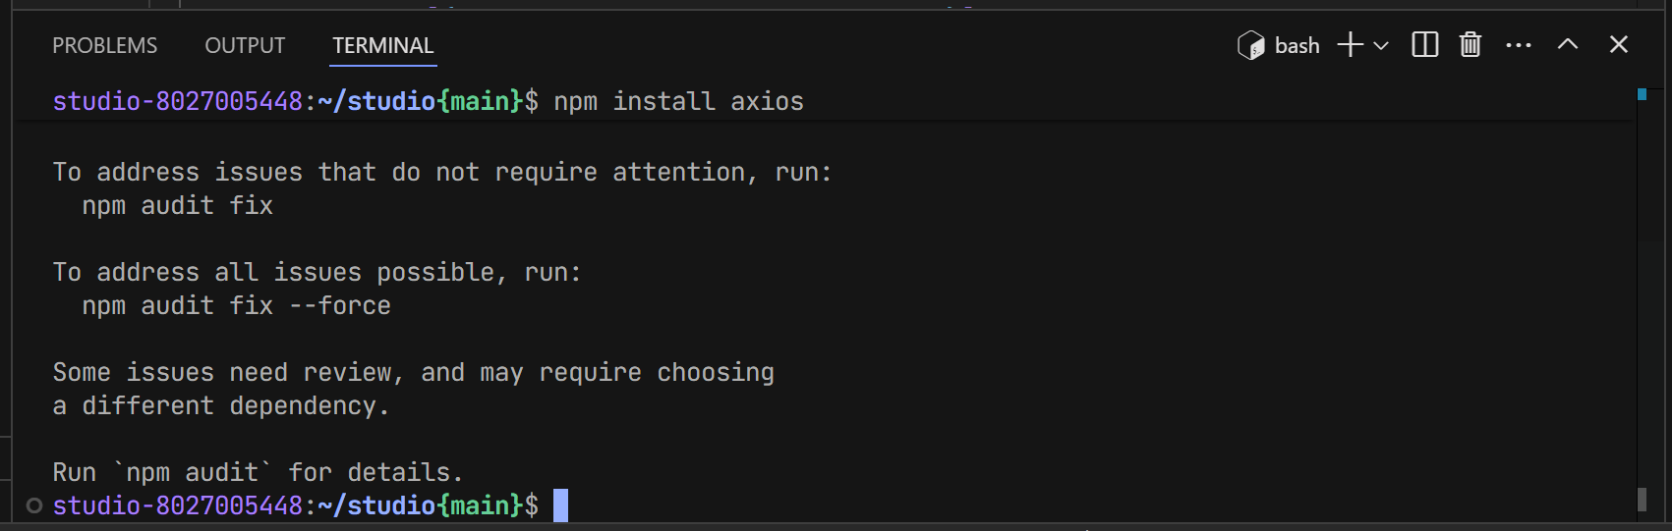Click the blue marker atop the scrollbar ruler
The width and height of the screenshot is (1672, 531).
point(1642,94)
